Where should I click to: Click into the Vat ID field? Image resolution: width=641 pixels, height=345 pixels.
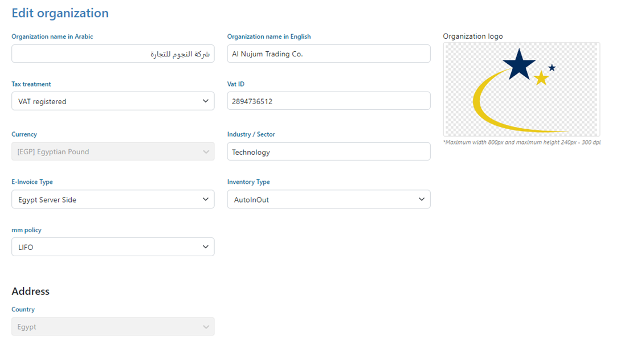tap(328, 101)
